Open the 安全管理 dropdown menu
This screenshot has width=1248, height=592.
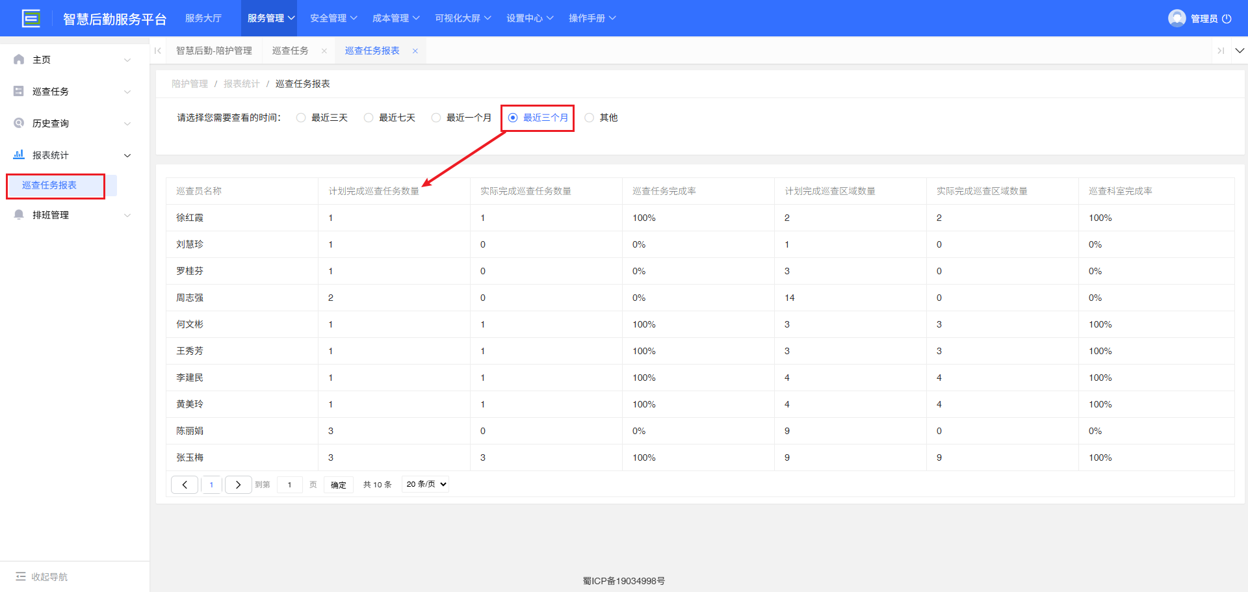333,18
